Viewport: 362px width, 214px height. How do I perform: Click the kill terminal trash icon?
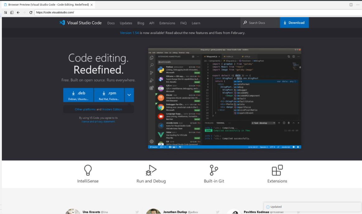click(x=289, y=123)
